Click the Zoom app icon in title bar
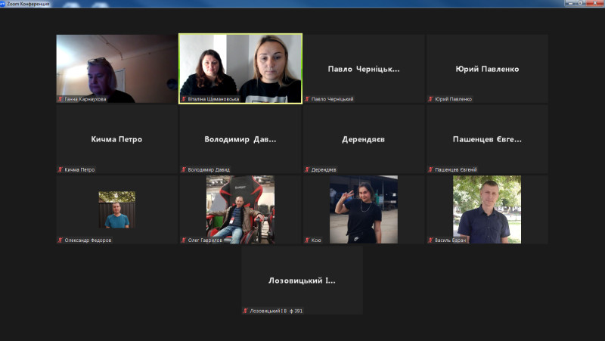This screenshot has height=341, width=605. (x=4, y=4)
